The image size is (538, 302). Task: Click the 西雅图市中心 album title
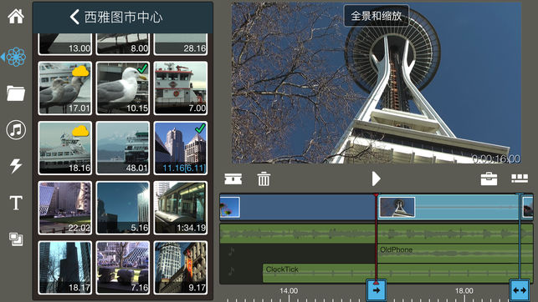pyautogui.click(x=123, y=17)
